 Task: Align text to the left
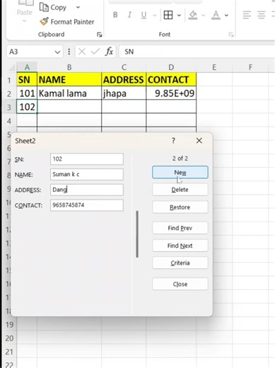[247, 15]
